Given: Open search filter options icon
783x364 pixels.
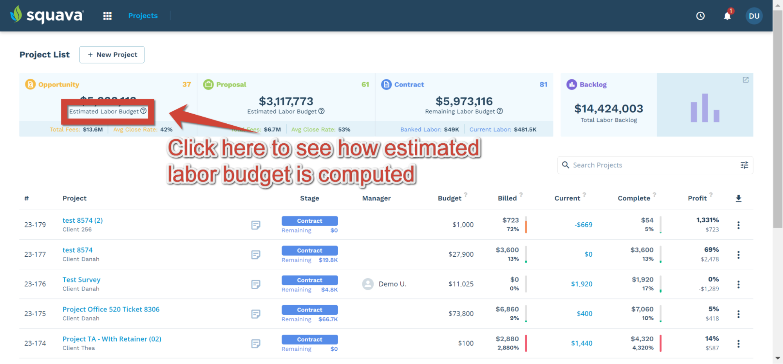Looking at the screenshot, I should (x=744, y=165).
